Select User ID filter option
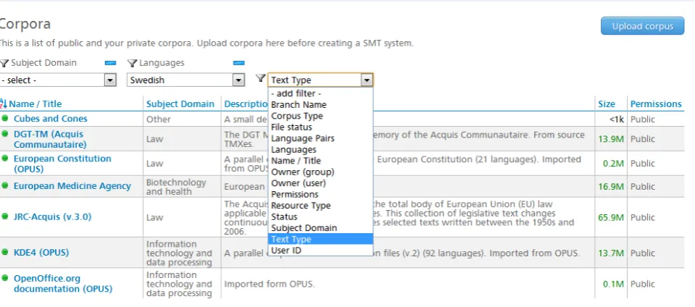 tap(320, 251)
